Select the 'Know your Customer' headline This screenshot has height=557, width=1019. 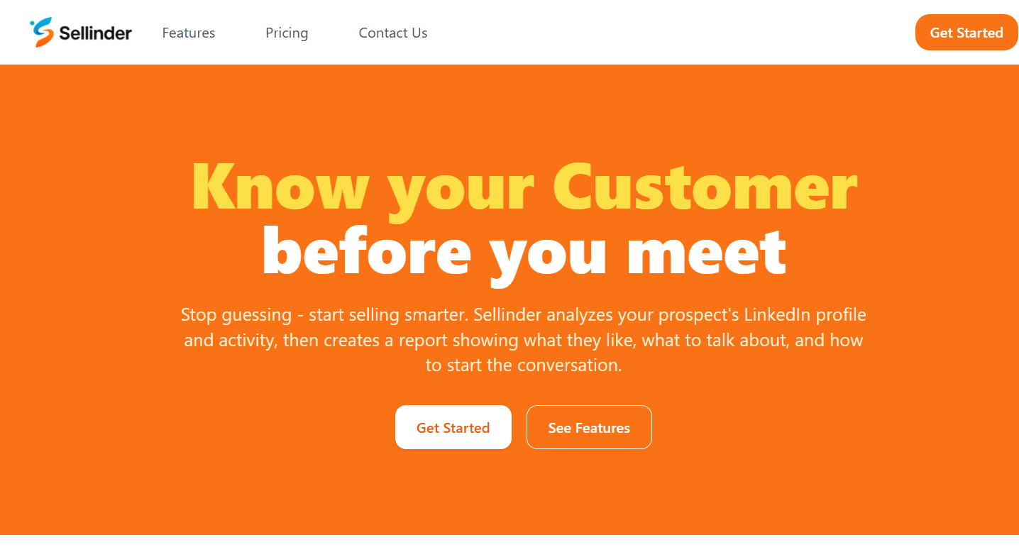click(x=524, y=187)
